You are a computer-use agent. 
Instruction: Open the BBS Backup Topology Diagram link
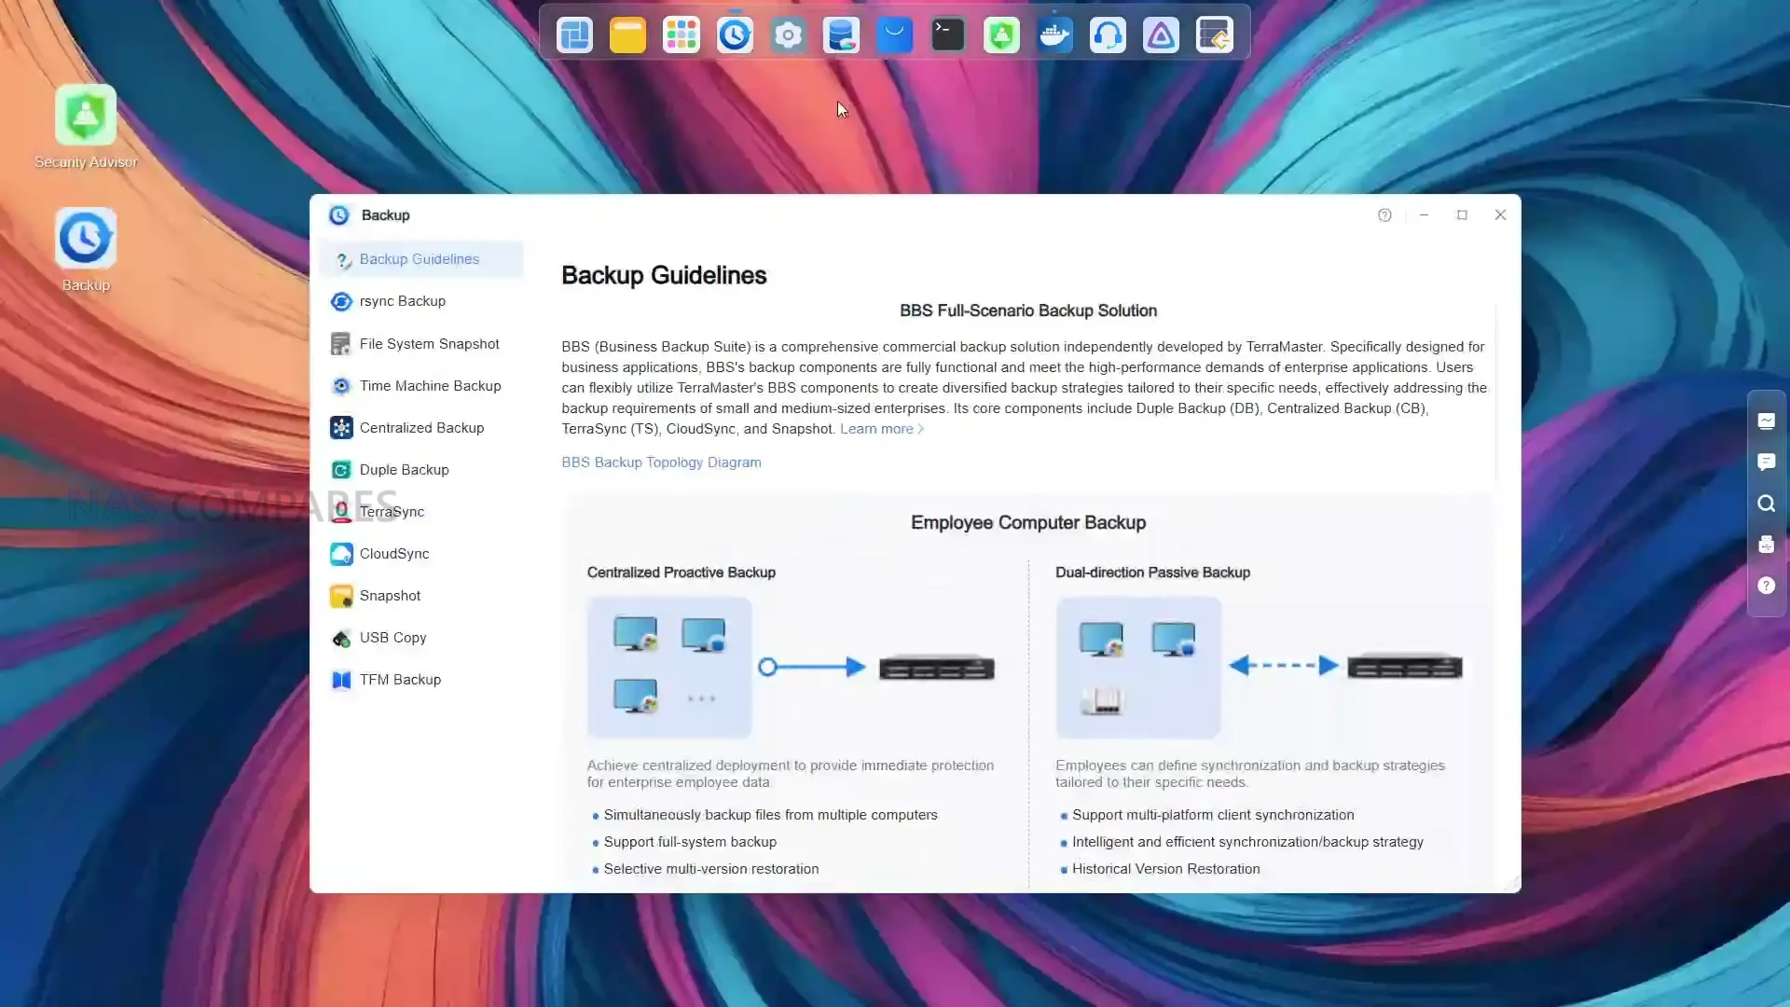point(661,462)
